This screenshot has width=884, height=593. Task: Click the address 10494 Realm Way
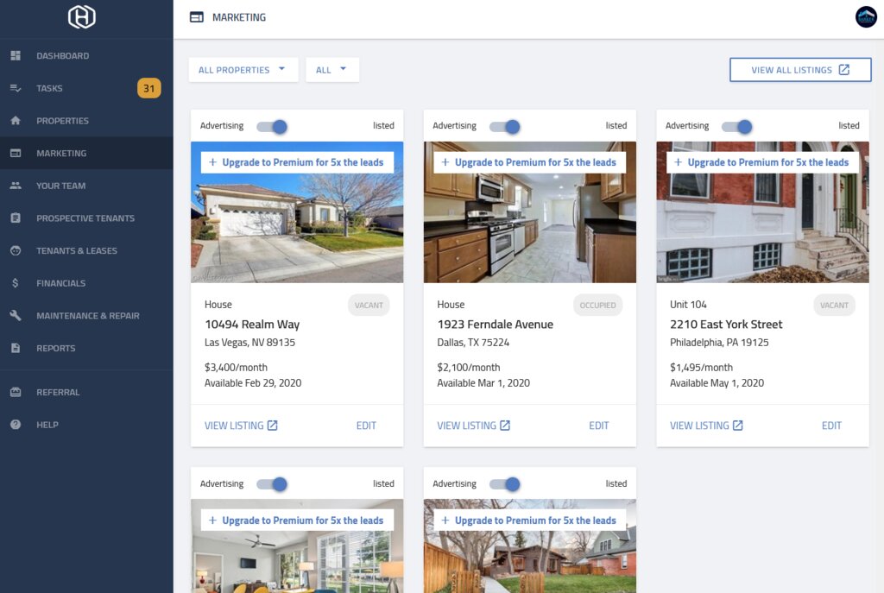click(252, 324)
